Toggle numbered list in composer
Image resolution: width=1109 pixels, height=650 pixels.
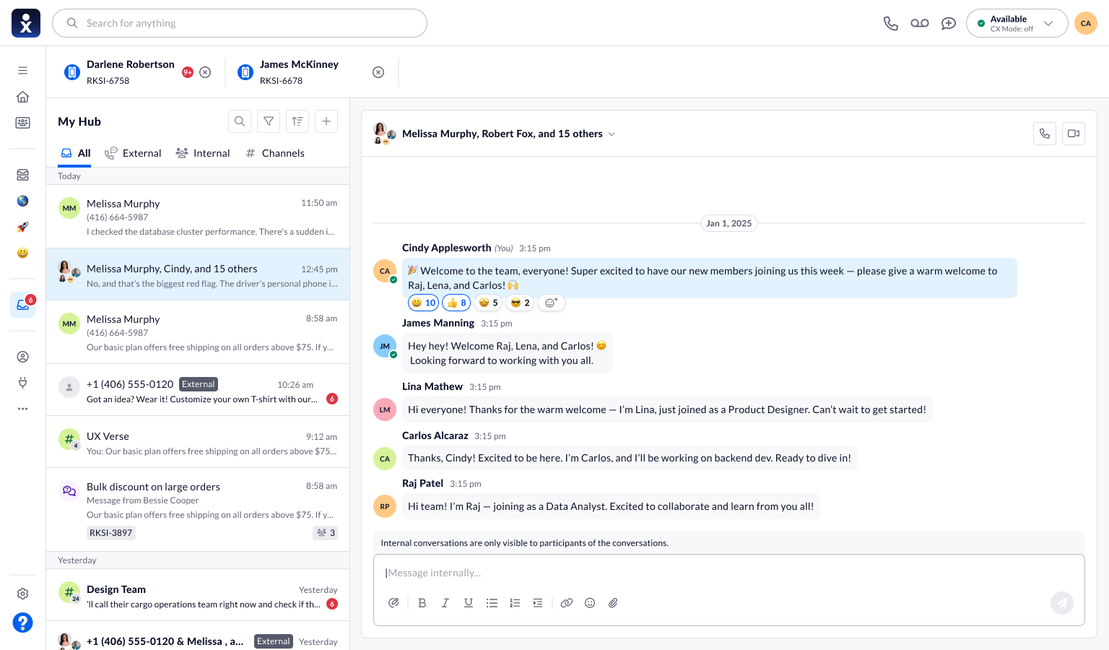(x=515, y=603)
